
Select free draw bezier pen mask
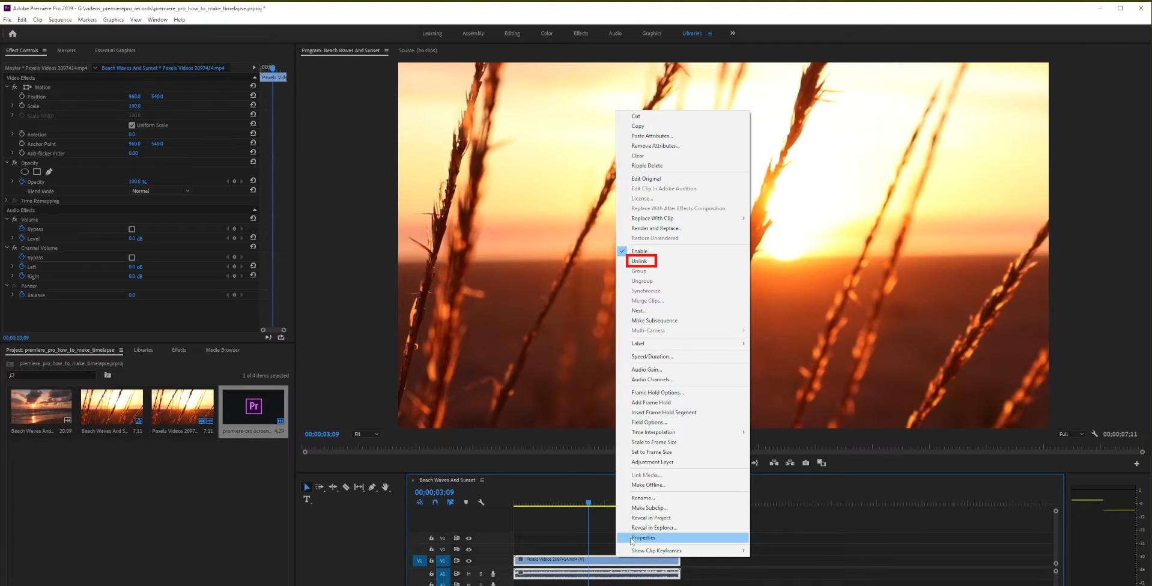click(x=49, y=172)
